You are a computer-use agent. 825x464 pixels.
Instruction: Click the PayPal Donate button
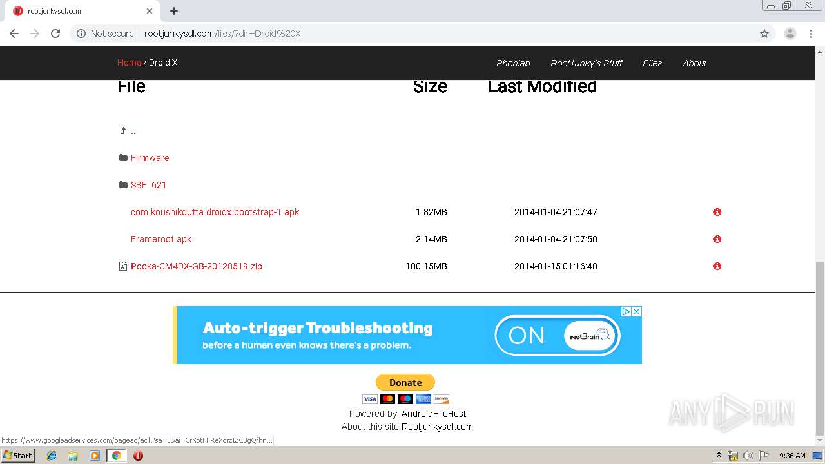pyautogui.click(x=405, y=382)
